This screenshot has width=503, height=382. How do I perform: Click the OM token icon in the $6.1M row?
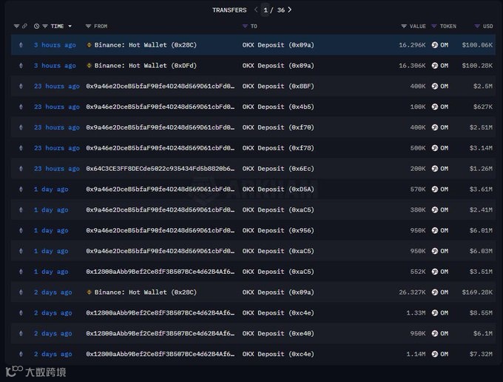coord(435,334)
